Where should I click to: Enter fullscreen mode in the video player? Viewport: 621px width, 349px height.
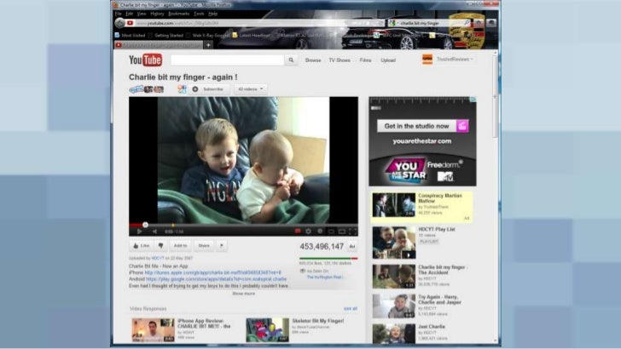[352, 232]
